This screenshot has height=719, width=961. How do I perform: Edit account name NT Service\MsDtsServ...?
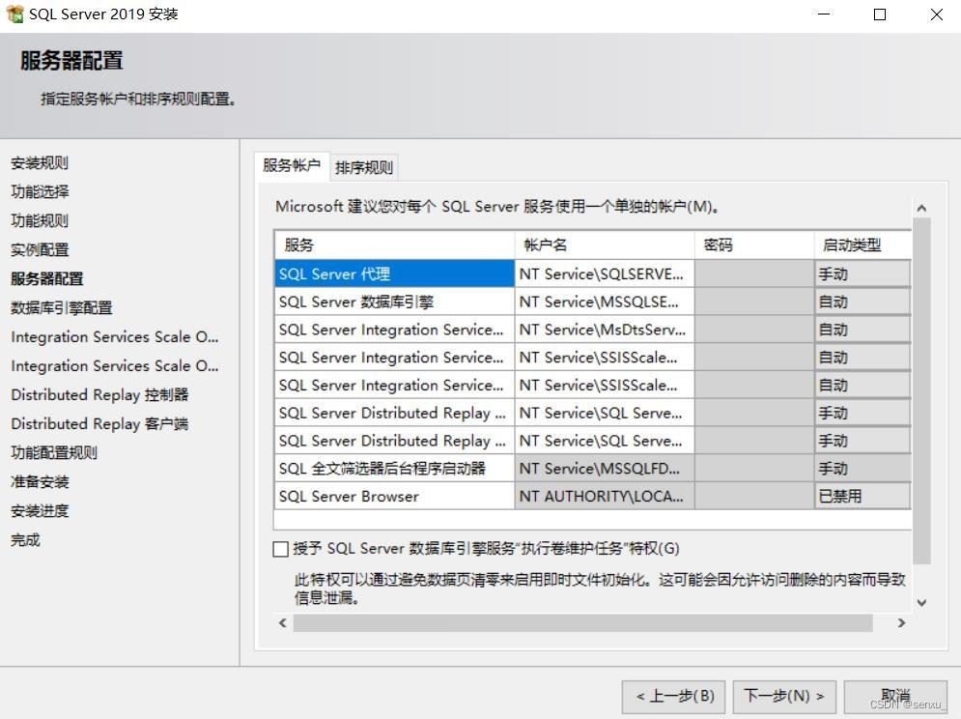605,330
